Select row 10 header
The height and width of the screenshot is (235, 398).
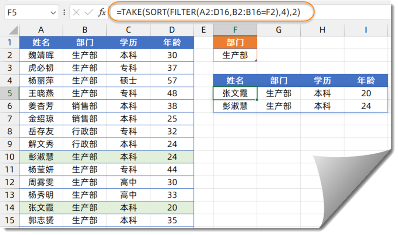[x=10, y=157]
